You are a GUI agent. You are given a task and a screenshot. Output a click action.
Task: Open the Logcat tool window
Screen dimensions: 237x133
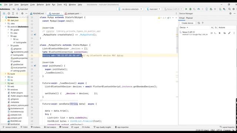click(75, 127)
